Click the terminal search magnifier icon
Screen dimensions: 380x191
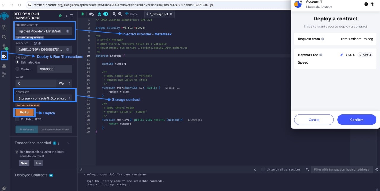click(307, 169)
